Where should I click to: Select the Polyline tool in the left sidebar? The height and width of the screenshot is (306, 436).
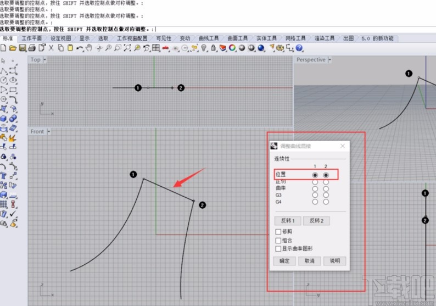[4, 70]
